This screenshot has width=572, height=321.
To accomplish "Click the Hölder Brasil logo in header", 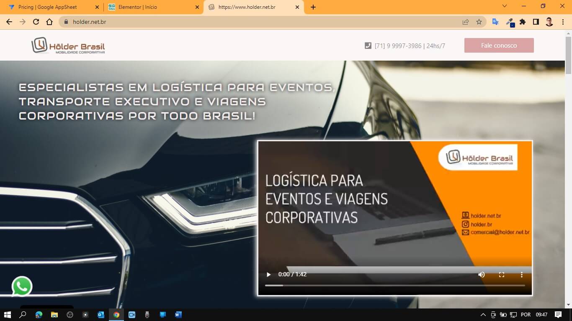I will (68, 46).
